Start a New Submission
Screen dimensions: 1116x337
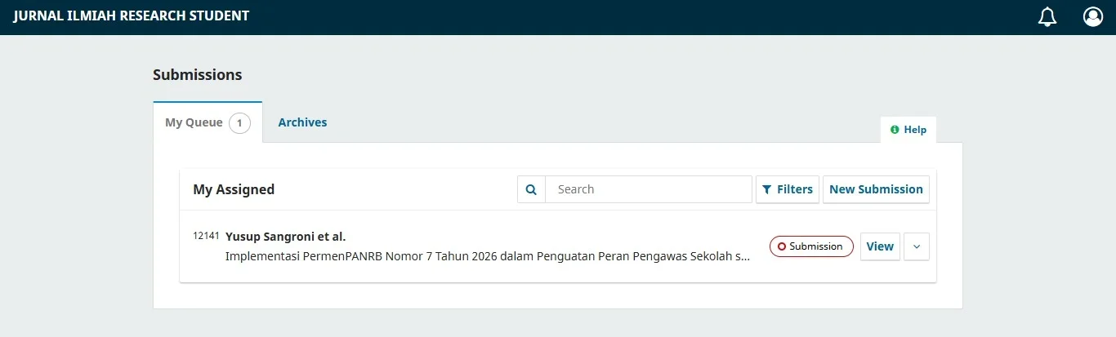pyautogui.click(x=876, y=189)
